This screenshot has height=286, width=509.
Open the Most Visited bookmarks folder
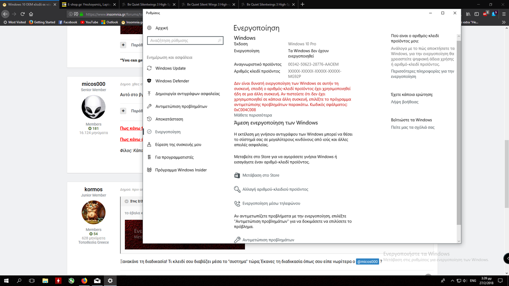14,22
